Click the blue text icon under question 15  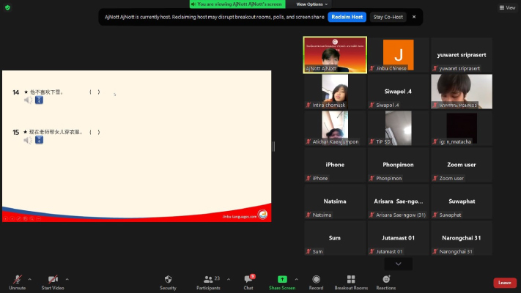pos(39,140)
